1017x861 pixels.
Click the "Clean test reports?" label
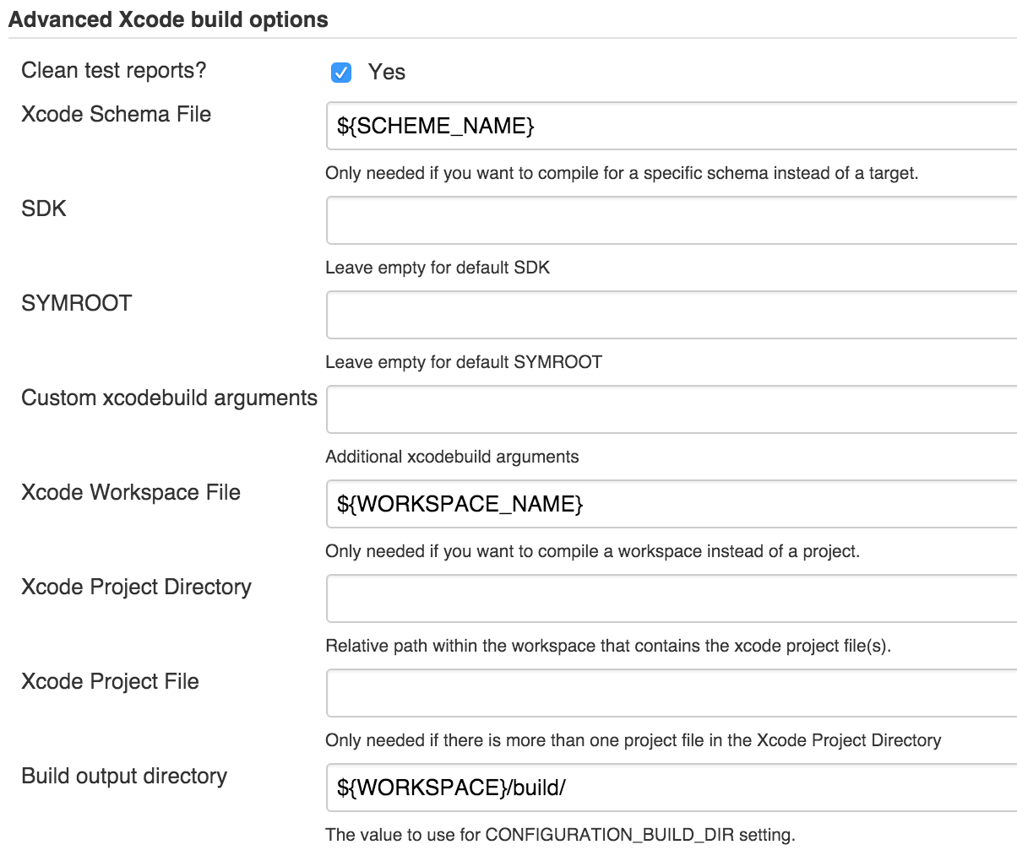coord(113,70)
